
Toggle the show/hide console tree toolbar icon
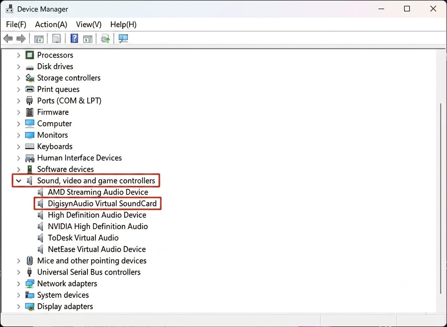pos(39,39)
